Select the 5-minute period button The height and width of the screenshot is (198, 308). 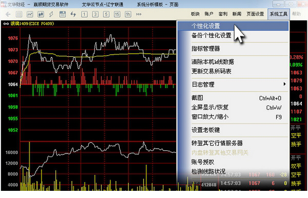click(x=106, y=14)
